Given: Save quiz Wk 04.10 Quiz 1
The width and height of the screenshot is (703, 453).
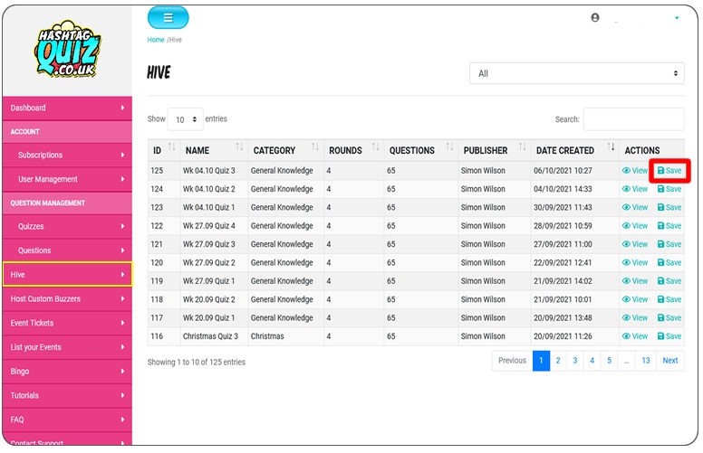Looking at the screenshot, I should click(x=669, y=207).
